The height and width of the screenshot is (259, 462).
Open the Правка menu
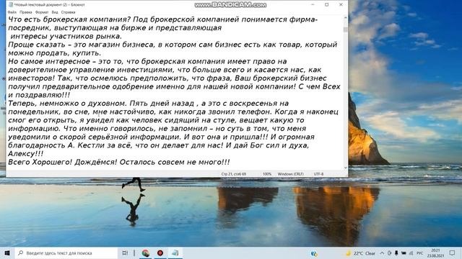point(26,12)
